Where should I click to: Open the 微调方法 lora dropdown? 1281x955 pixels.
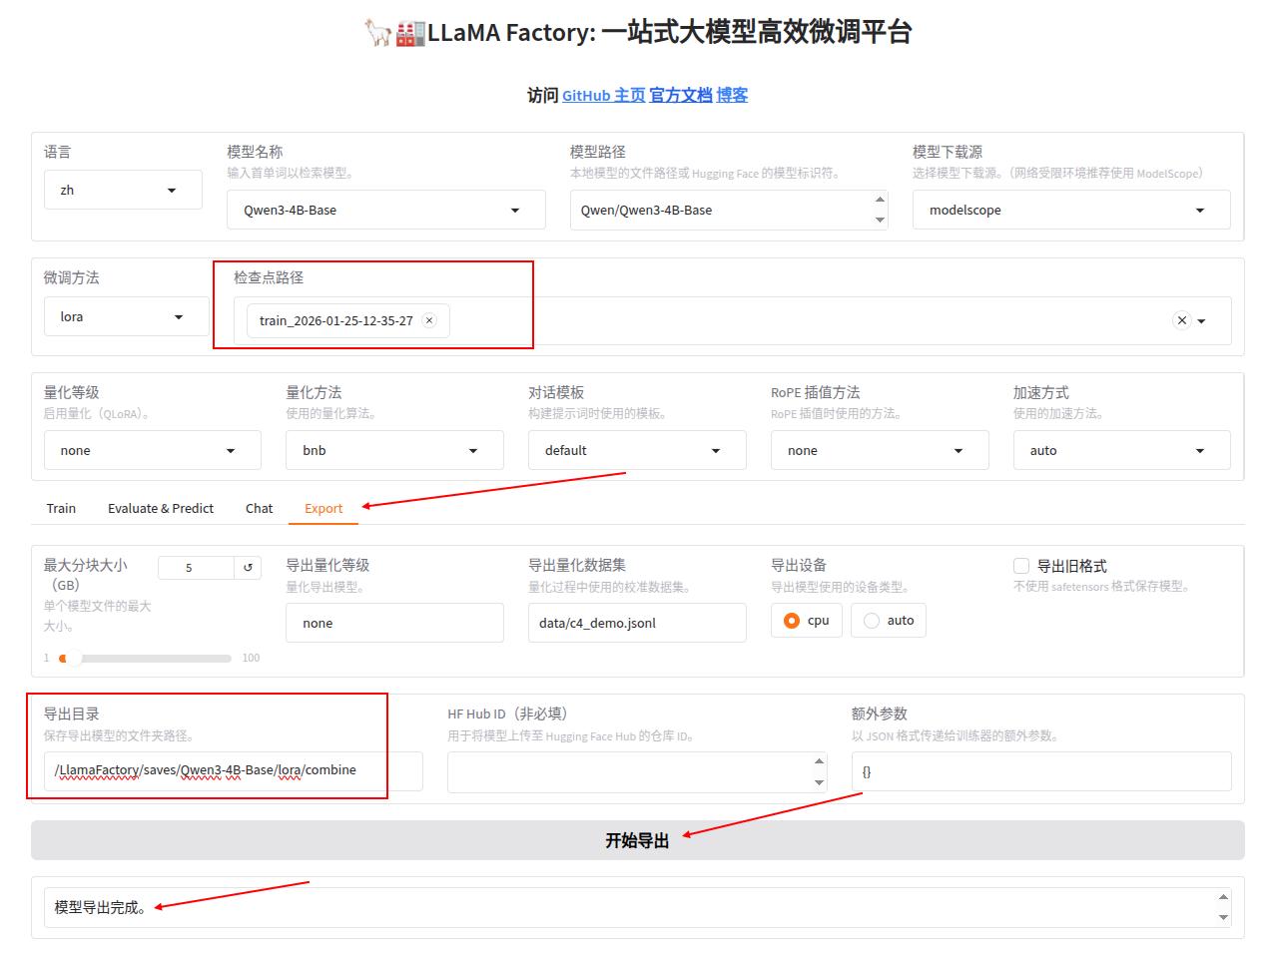pos(126,316)
